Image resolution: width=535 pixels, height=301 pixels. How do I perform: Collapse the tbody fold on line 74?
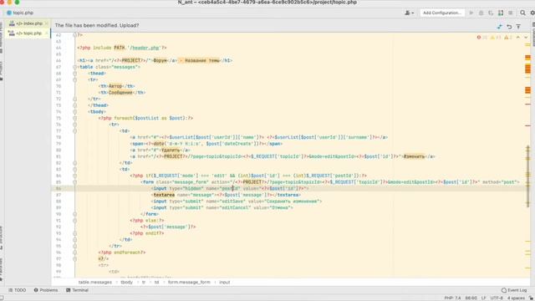tap(74, 112)
